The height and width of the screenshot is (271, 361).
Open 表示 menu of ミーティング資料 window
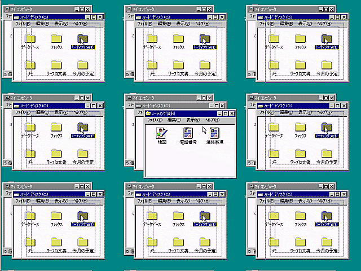193,120
